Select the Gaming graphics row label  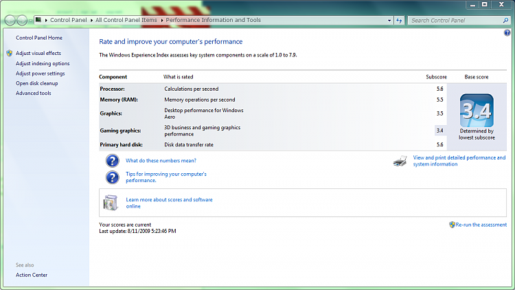[121, 131]
